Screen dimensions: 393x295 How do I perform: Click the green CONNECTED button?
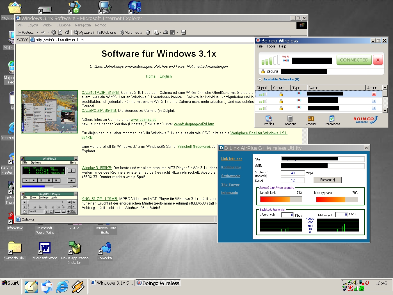click(x=354, y=60)
